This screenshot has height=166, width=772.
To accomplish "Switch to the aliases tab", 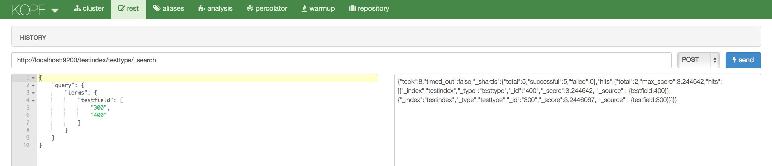I will click(x=169, y=9).
